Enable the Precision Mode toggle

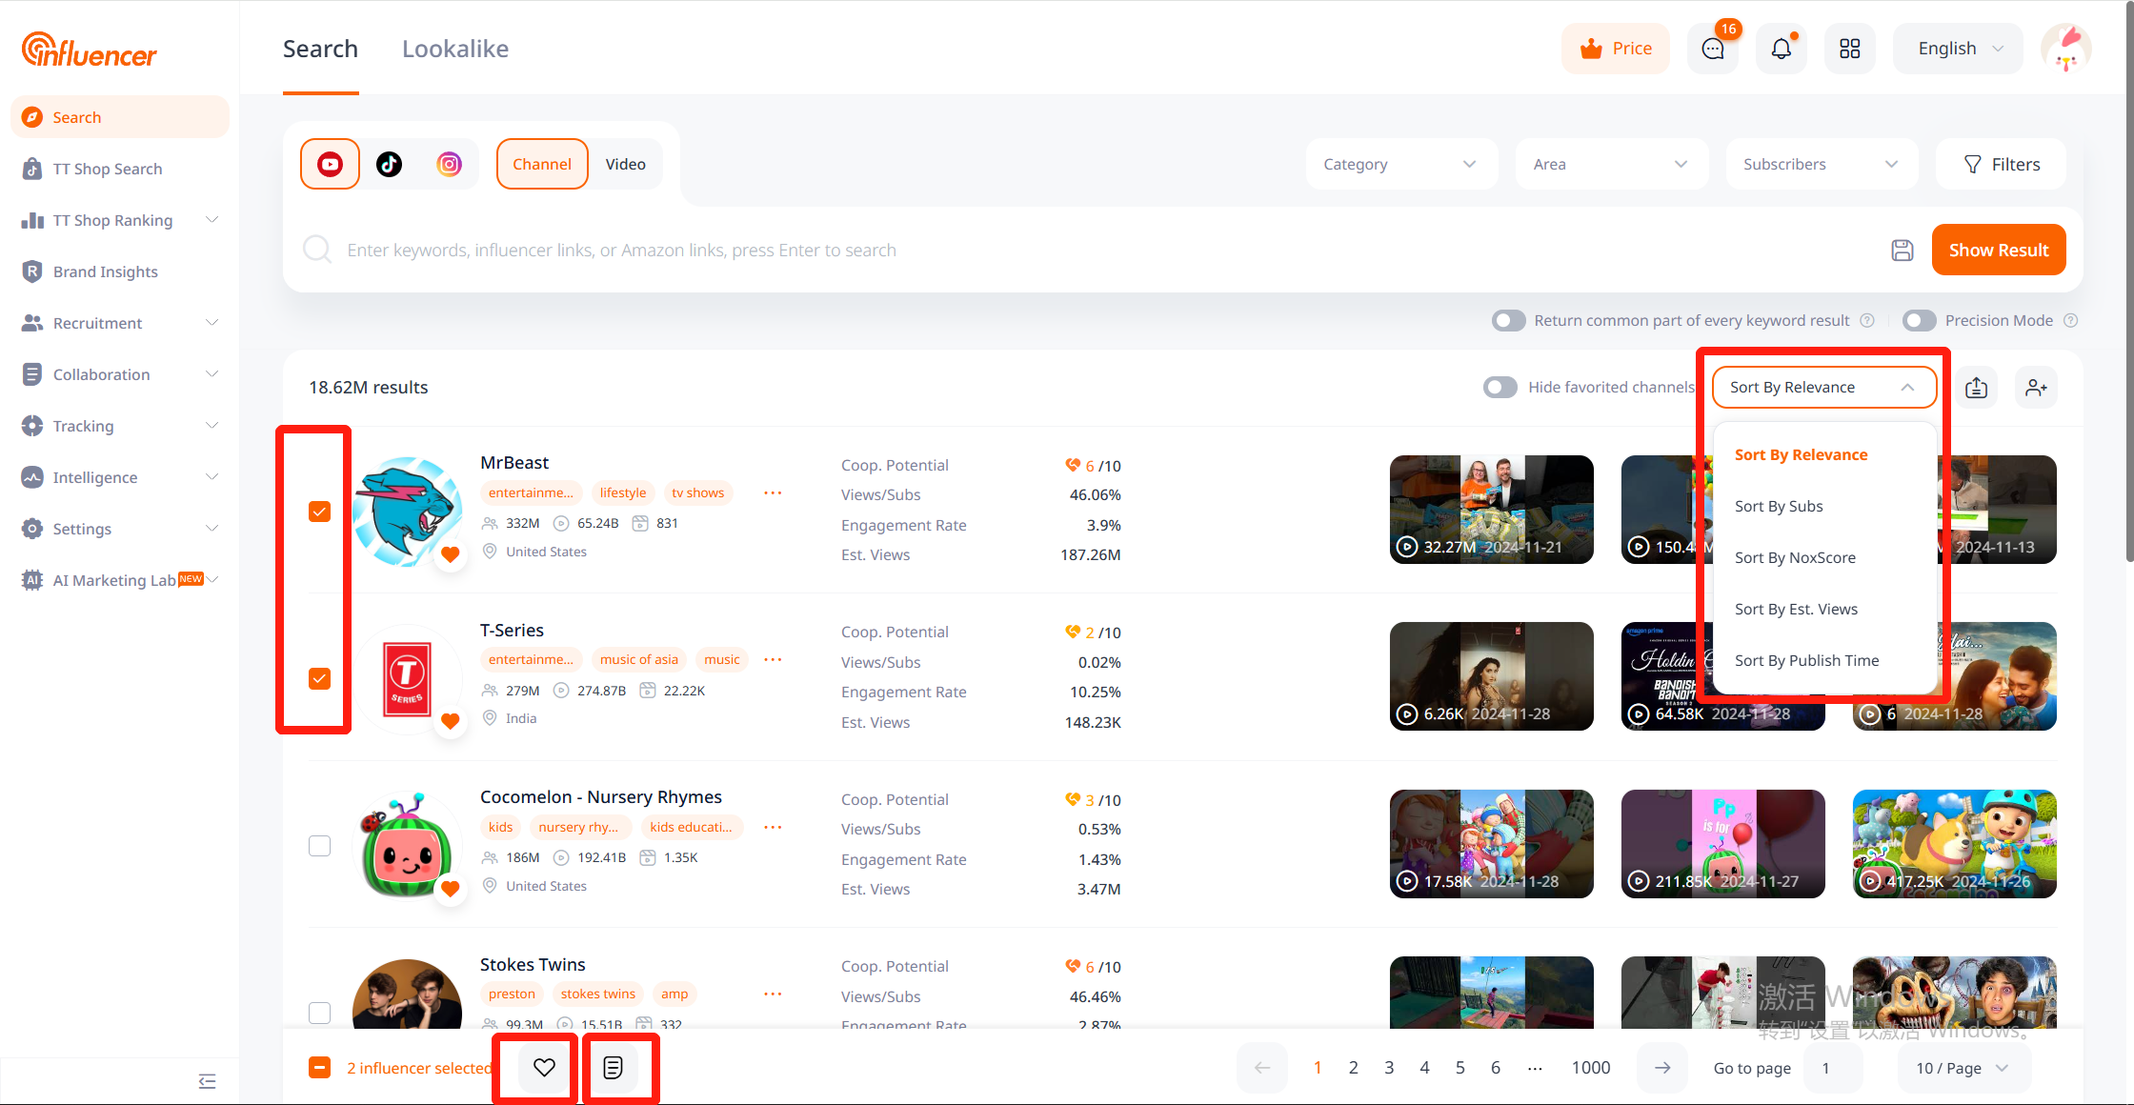[1919, 320]
